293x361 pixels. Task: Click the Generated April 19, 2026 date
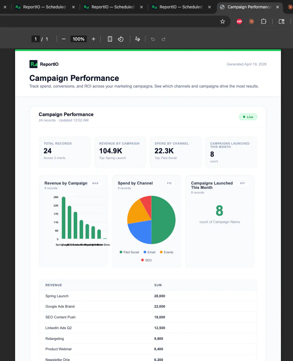tap(246, 64)
